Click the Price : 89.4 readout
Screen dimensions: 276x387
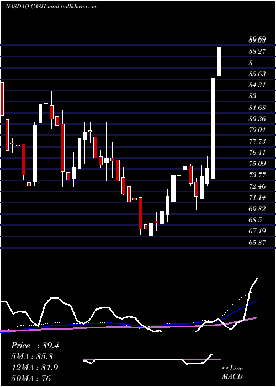35,346
